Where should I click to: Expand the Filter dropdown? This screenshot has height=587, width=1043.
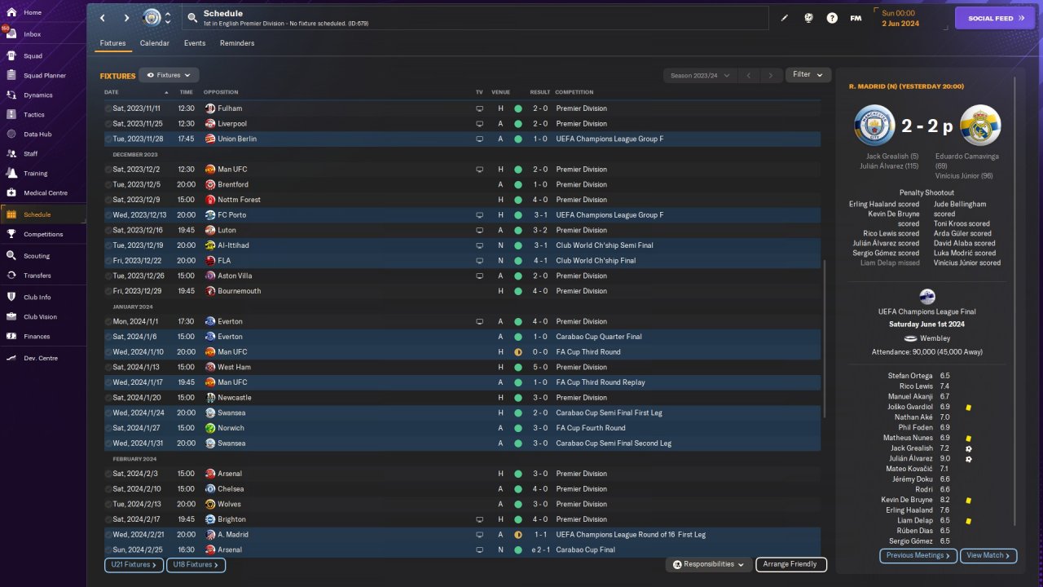point(808,74)
